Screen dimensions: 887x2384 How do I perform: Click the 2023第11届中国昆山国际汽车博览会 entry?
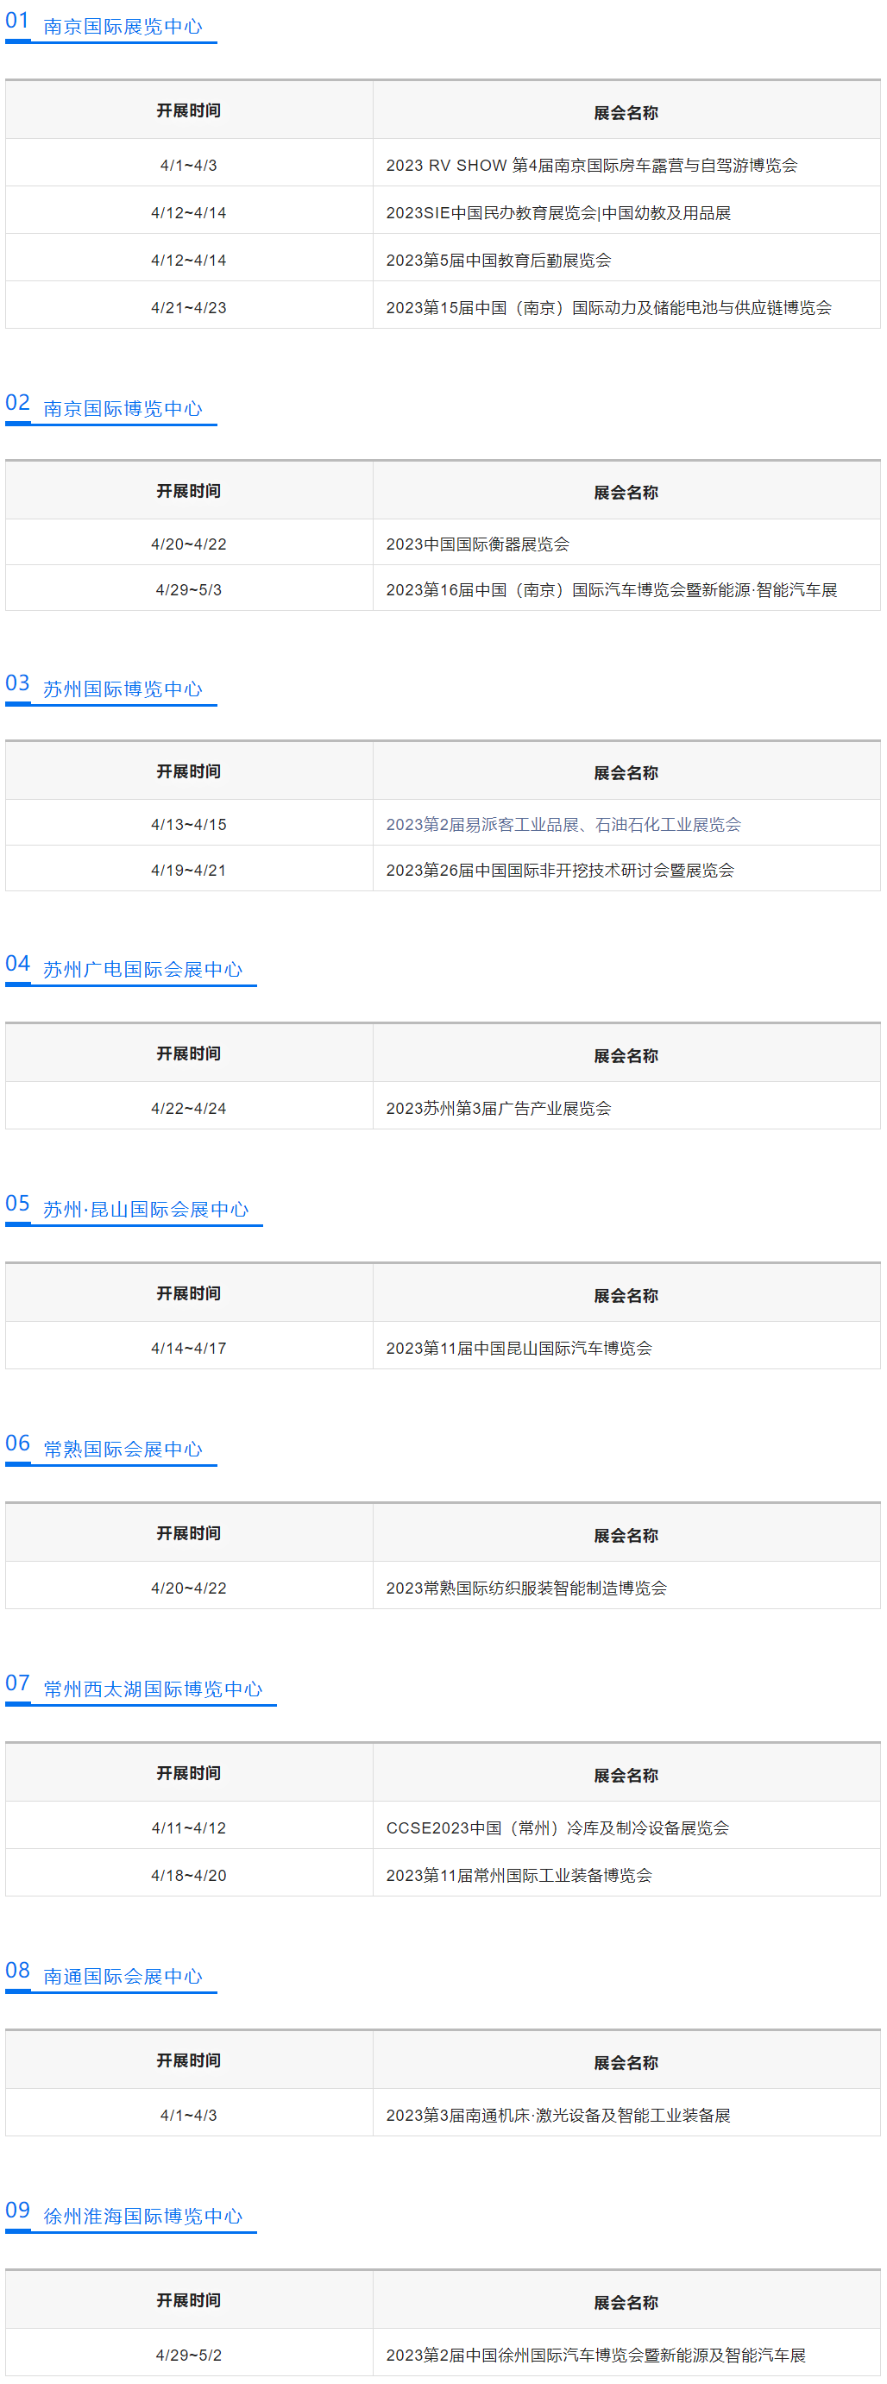click(519, 1348)
